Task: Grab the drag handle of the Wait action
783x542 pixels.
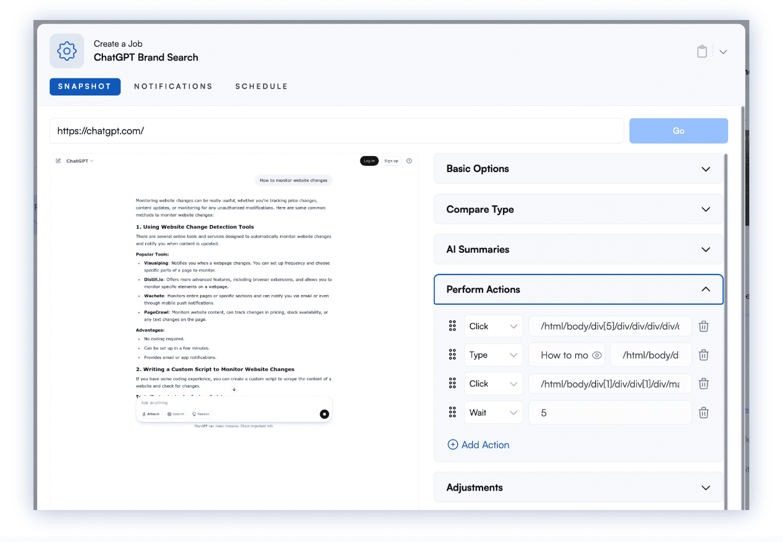Action: 452,412
